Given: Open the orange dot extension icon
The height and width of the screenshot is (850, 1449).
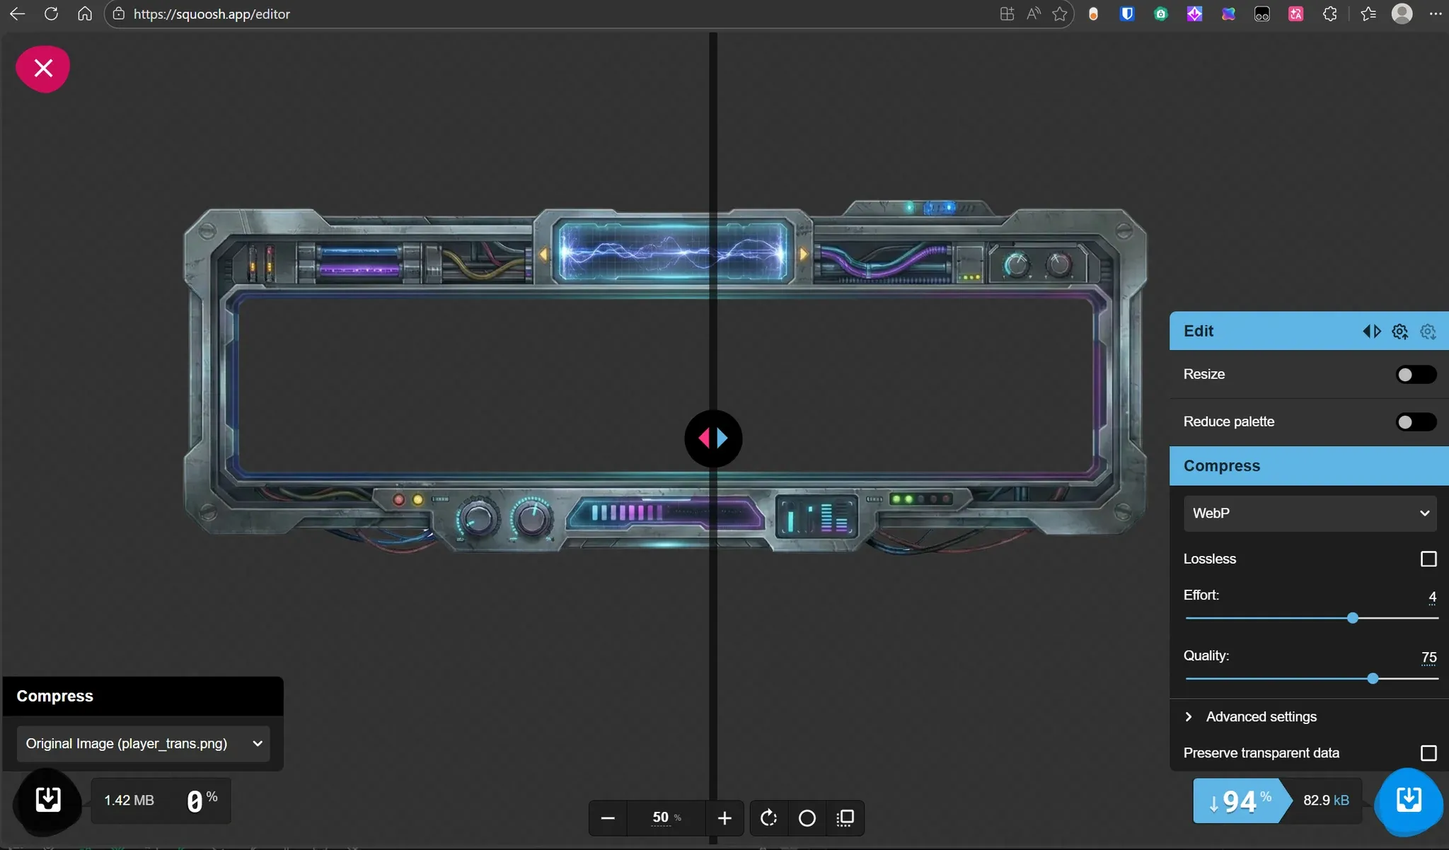Looking at the screenshot, I should coord(1093,13).
